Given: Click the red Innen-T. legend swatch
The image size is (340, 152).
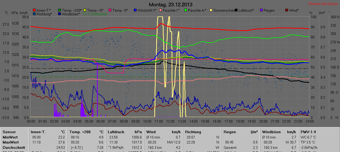Looking at the screenshot, I should pyautogui.click(x=34, y=10).
